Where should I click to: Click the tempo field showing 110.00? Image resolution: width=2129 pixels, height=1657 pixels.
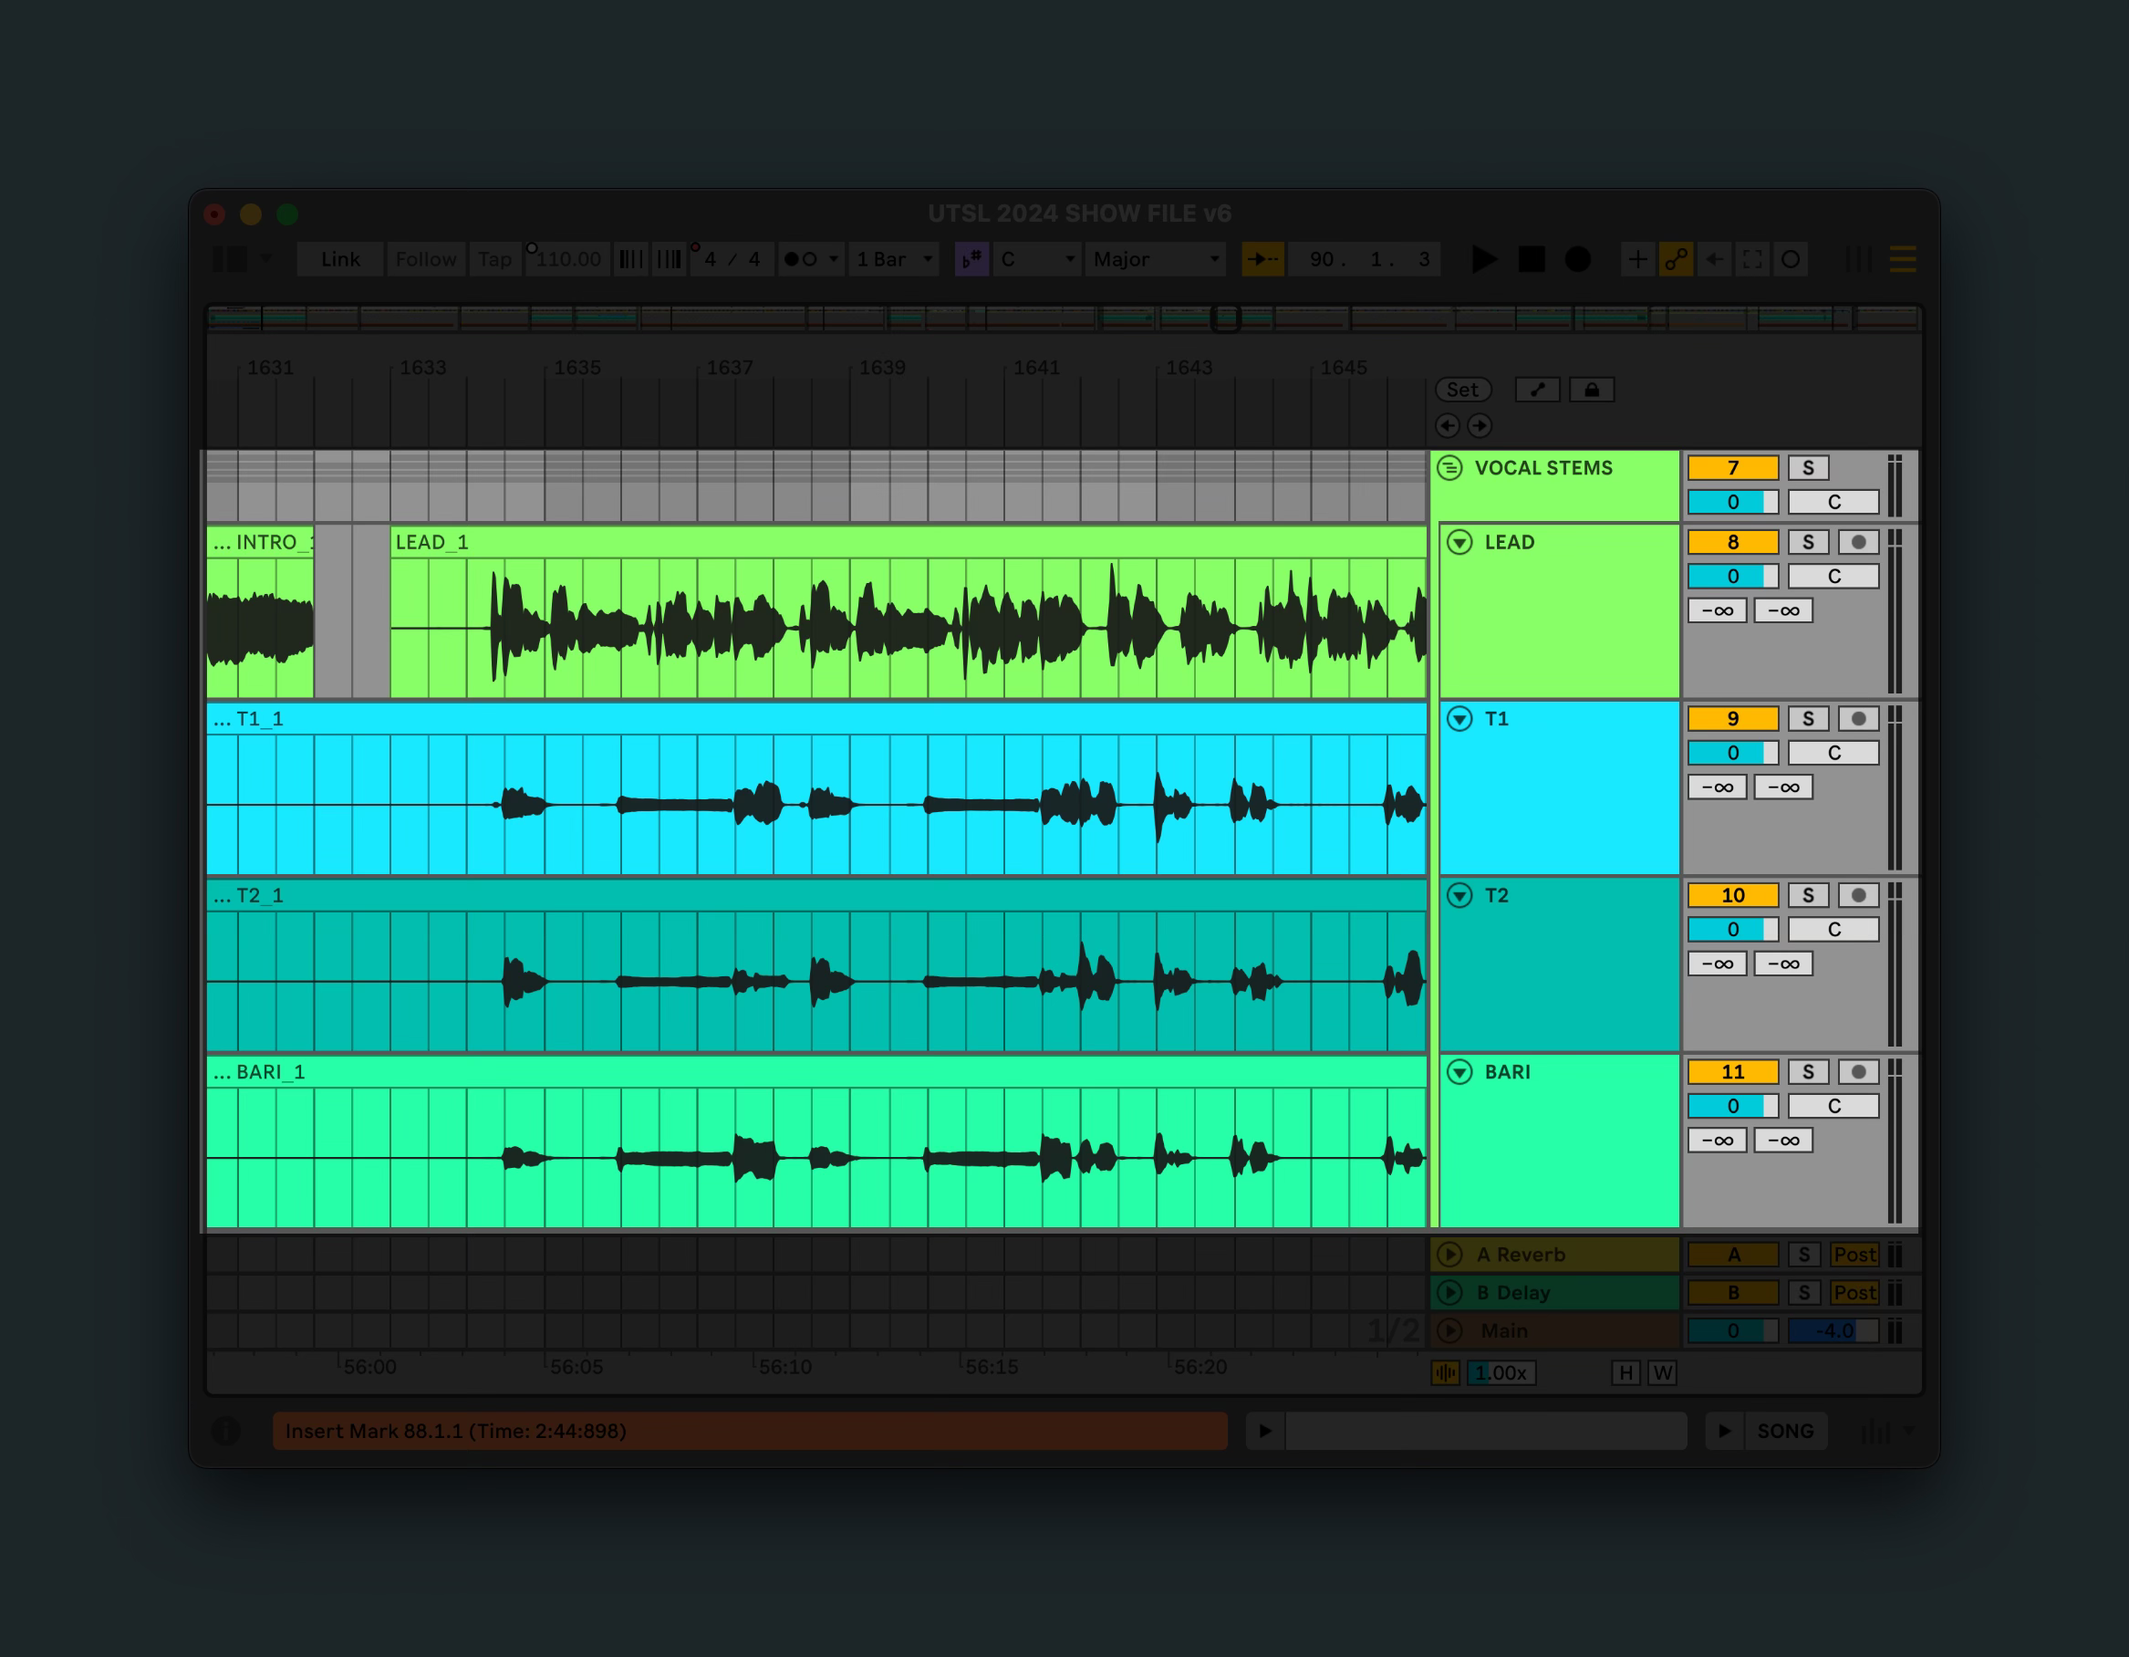click(568, 259)
